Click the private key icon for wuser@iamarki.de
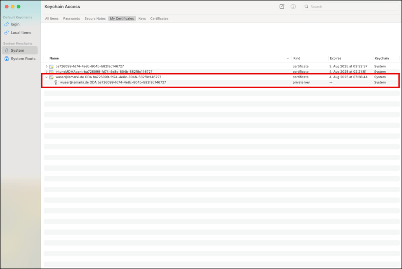402x269 pixels. [56, 82]
